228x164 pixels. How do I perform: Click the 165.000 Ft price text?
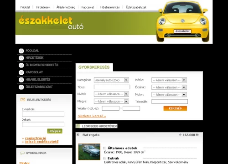(x=191, y=135)
